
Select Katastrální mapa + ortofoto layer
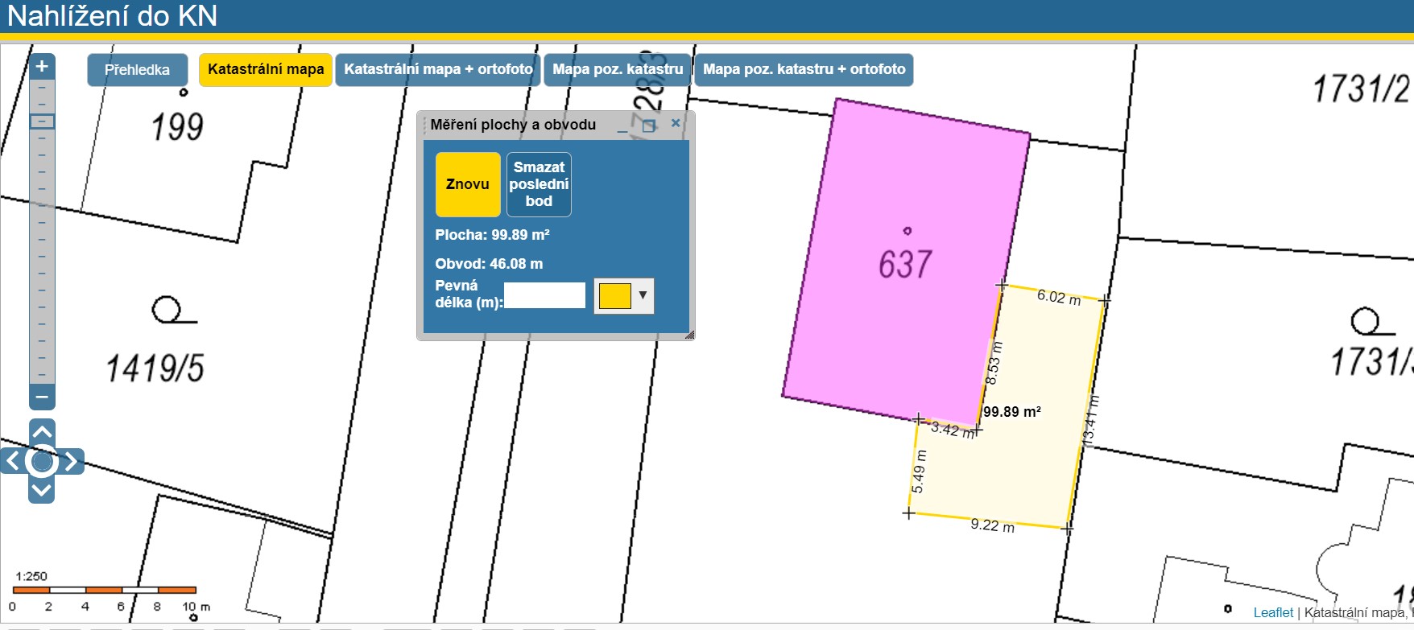(x=438, y=70)
